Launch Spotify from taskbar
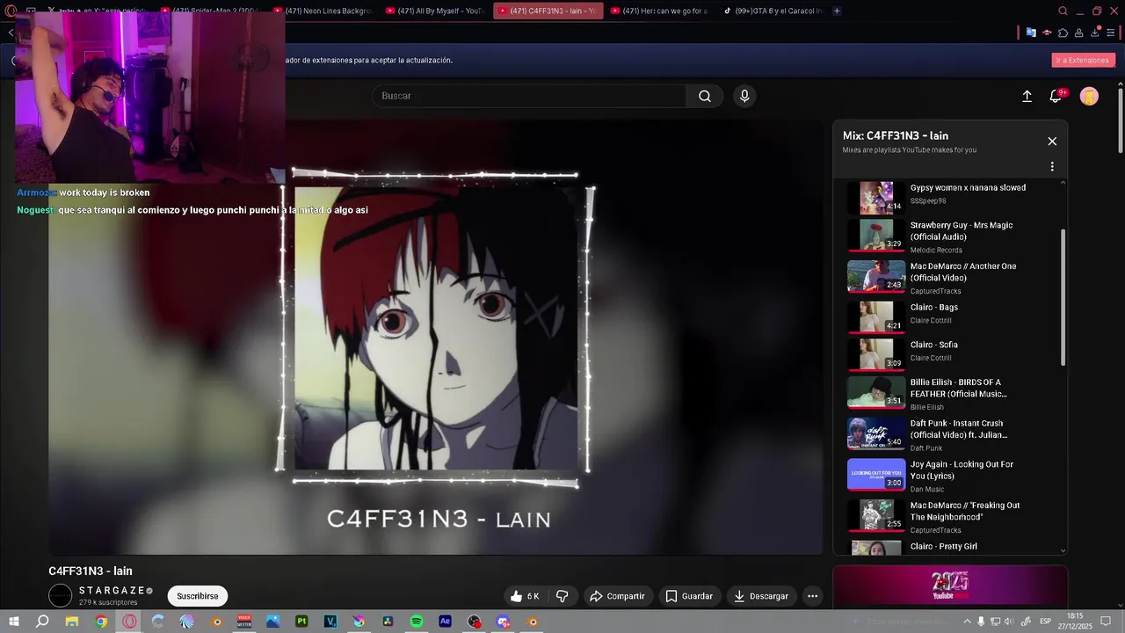The width and height of the screenshot is (1125, 633). pos(417,622)
